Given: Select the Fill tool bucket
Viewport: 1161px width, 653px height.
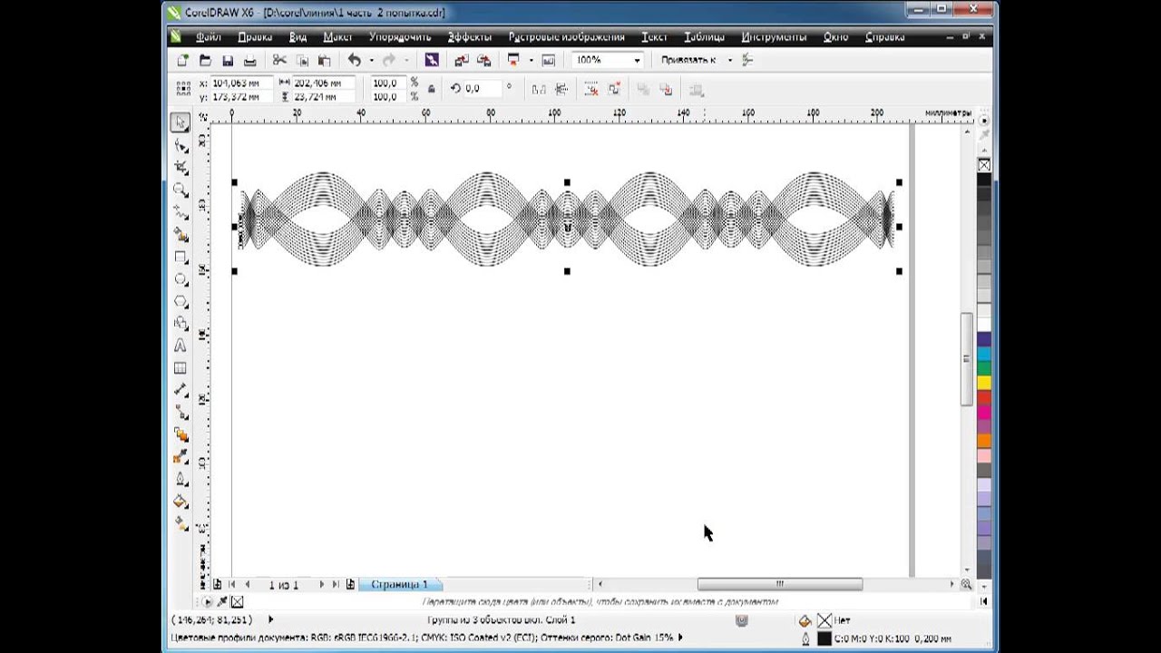Looking at the screenshot, I should point(181,502).
